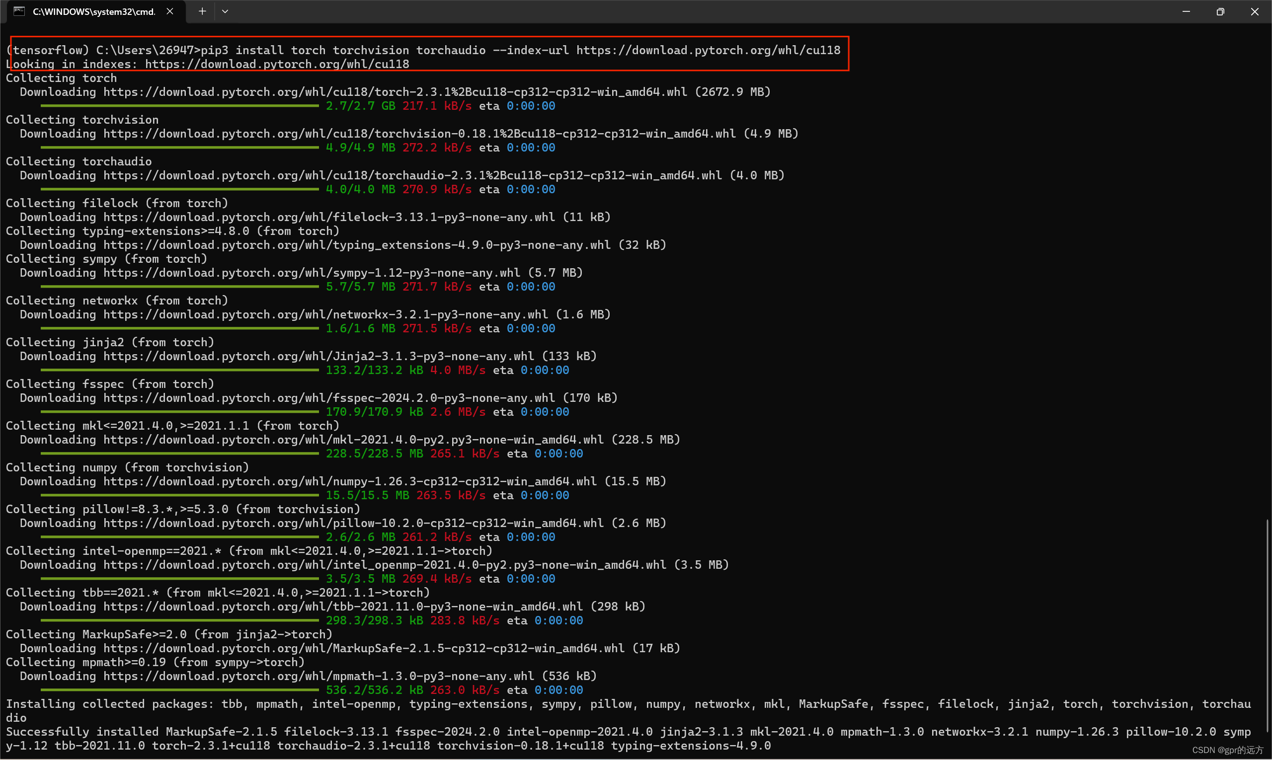Click the cmd icon in the tab
Image resolution: width=1272 pixels, height=760 pixels.
[x=19, y=11]
